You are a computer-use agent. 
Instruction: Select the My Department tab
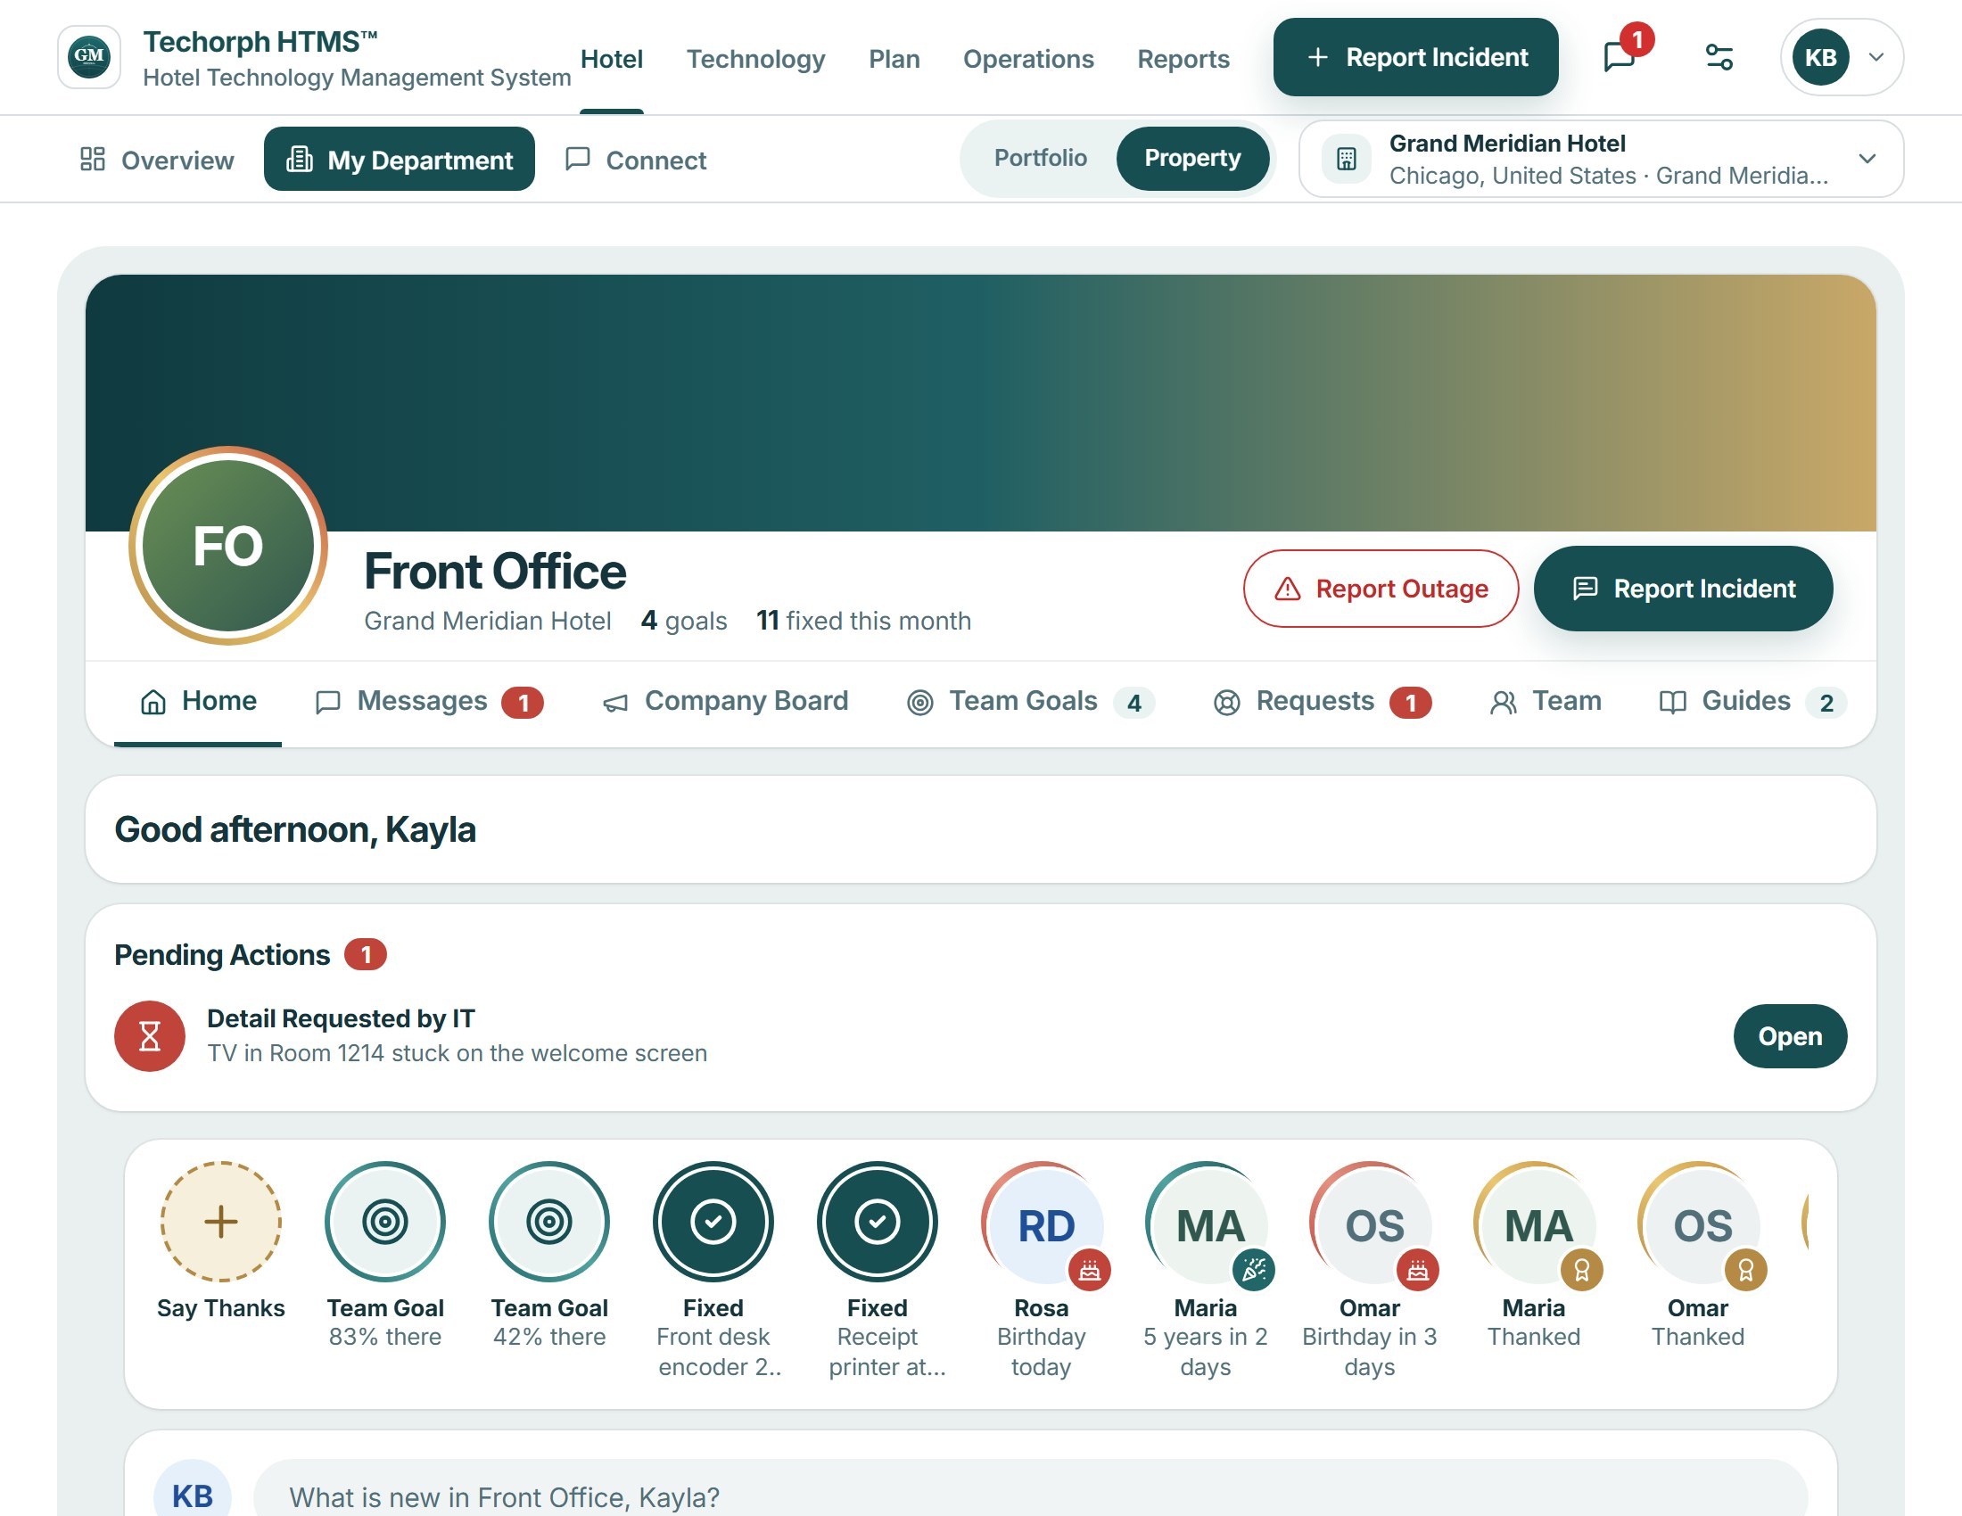399,160
